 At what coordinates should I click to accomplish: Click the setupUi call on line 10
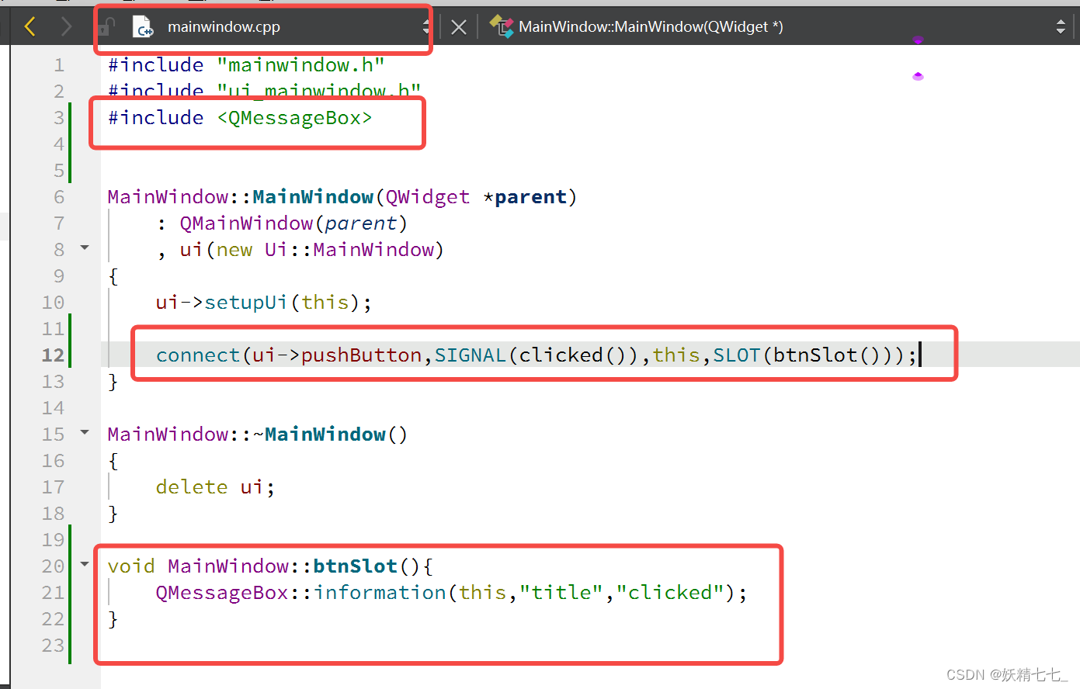point(245,303)
